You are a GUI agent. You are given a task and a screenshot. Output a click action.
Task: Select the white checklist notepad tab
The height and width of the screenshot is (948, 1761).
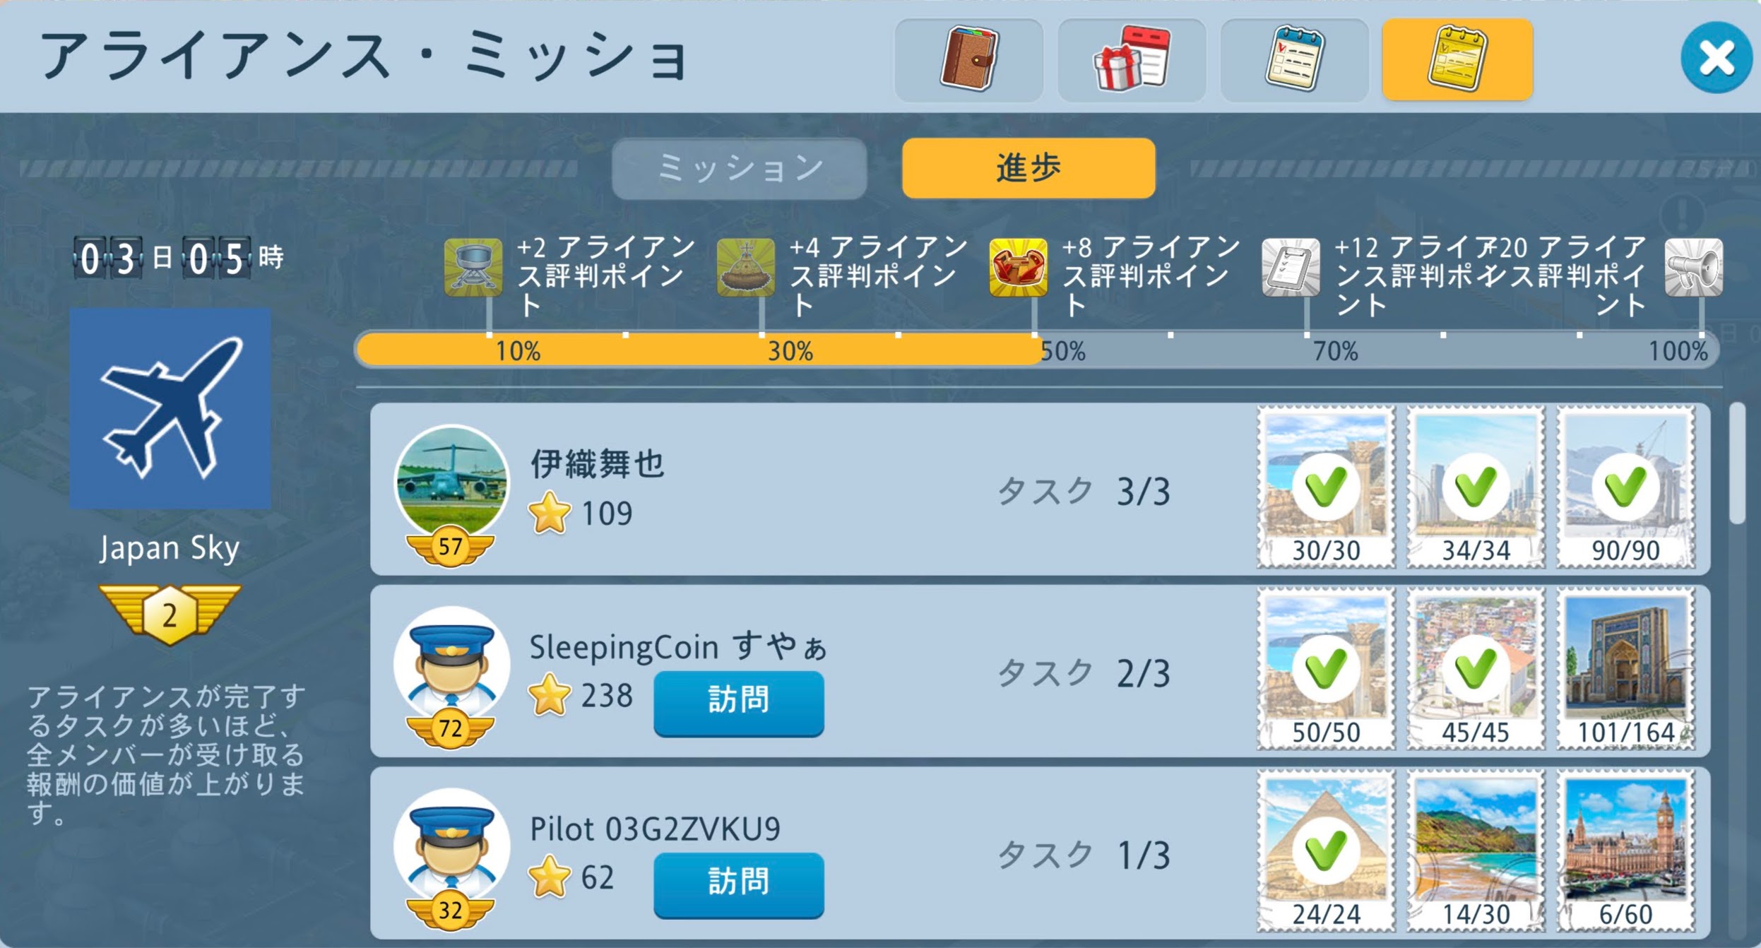[1294, 60]
